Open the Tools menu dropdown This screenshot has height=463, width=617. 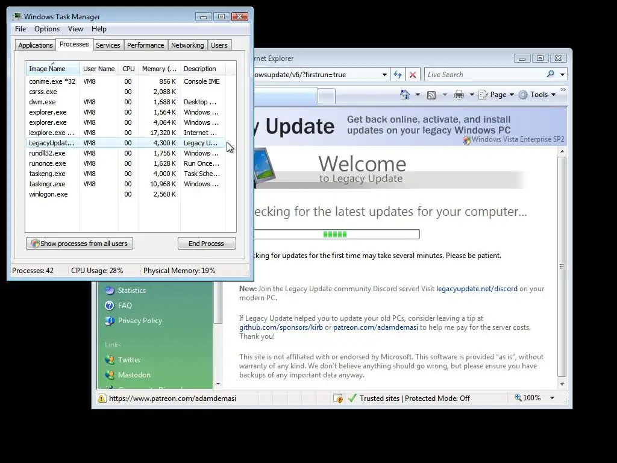tap(537, 95)
